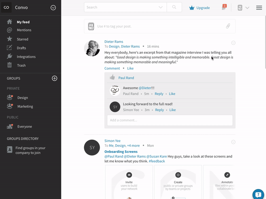
Task: Open the help question mark chat button
Action: [258, 194]
